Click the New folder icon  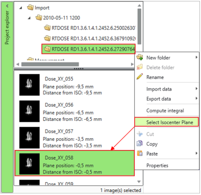pyautogui.click(x=140, y=57)
